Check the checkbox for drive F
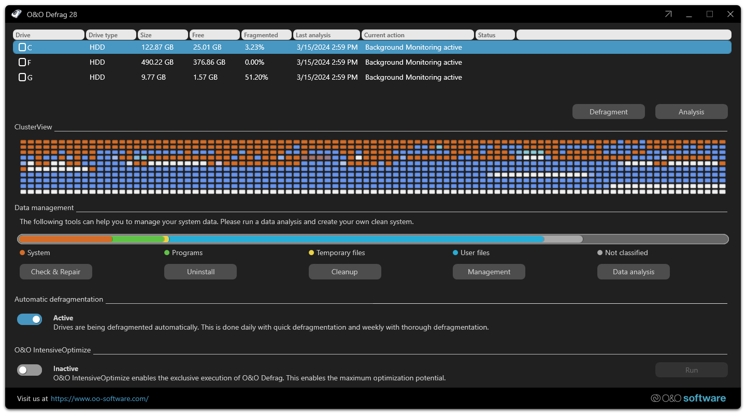Viewport: 746px width, 414px height. [x=22, y=62]
